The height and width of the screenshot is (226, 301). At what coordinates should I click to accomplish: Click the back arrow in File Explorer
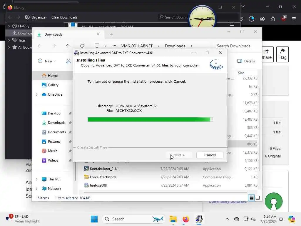pos(40,46)
